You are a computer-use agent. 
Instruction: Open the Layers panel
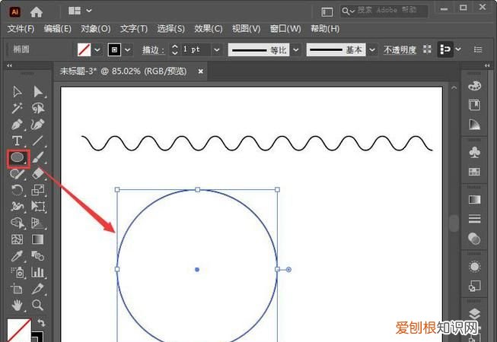pyautogui.click(x=474, y=313)
